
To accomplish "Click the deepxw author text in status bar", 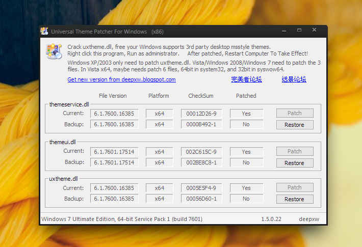I will (309, 219).
